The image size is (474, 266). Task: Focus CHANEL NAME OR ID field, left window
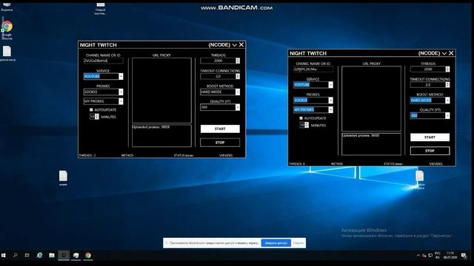(104, 61)
